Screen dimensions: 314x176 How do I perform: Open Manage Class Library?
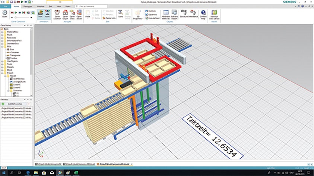point(214,14)
